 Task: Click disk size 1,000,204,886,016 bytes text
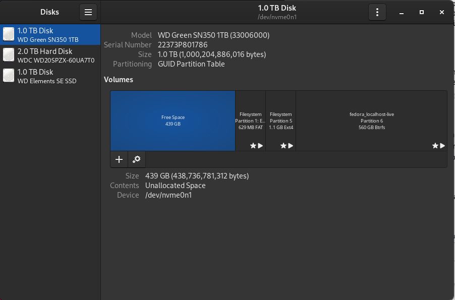(x=212, y=54)
